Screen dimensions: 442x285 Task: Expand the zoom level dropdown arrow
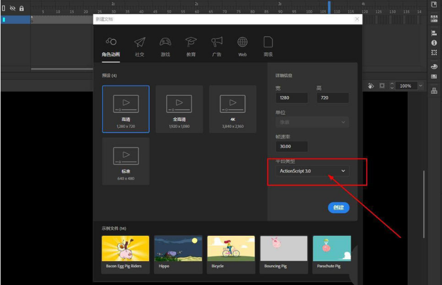pos(420,86)
